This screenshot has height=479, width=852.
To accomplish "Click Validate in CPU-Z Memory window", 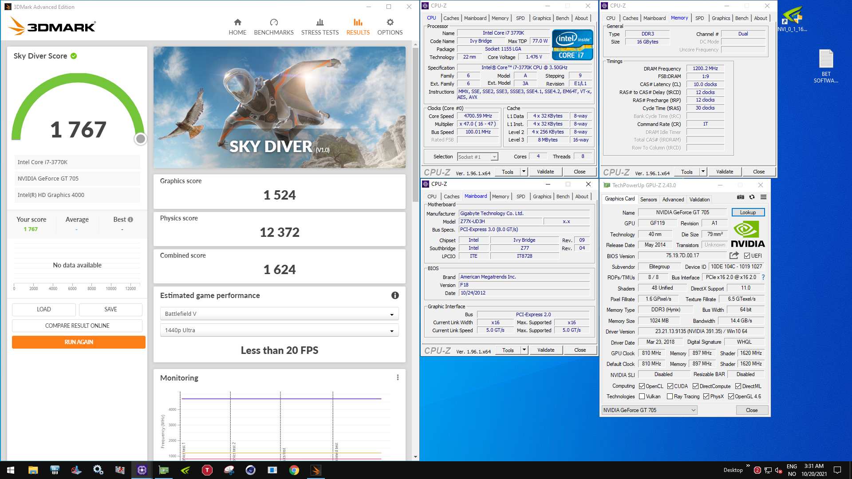I will click(724, 172).
